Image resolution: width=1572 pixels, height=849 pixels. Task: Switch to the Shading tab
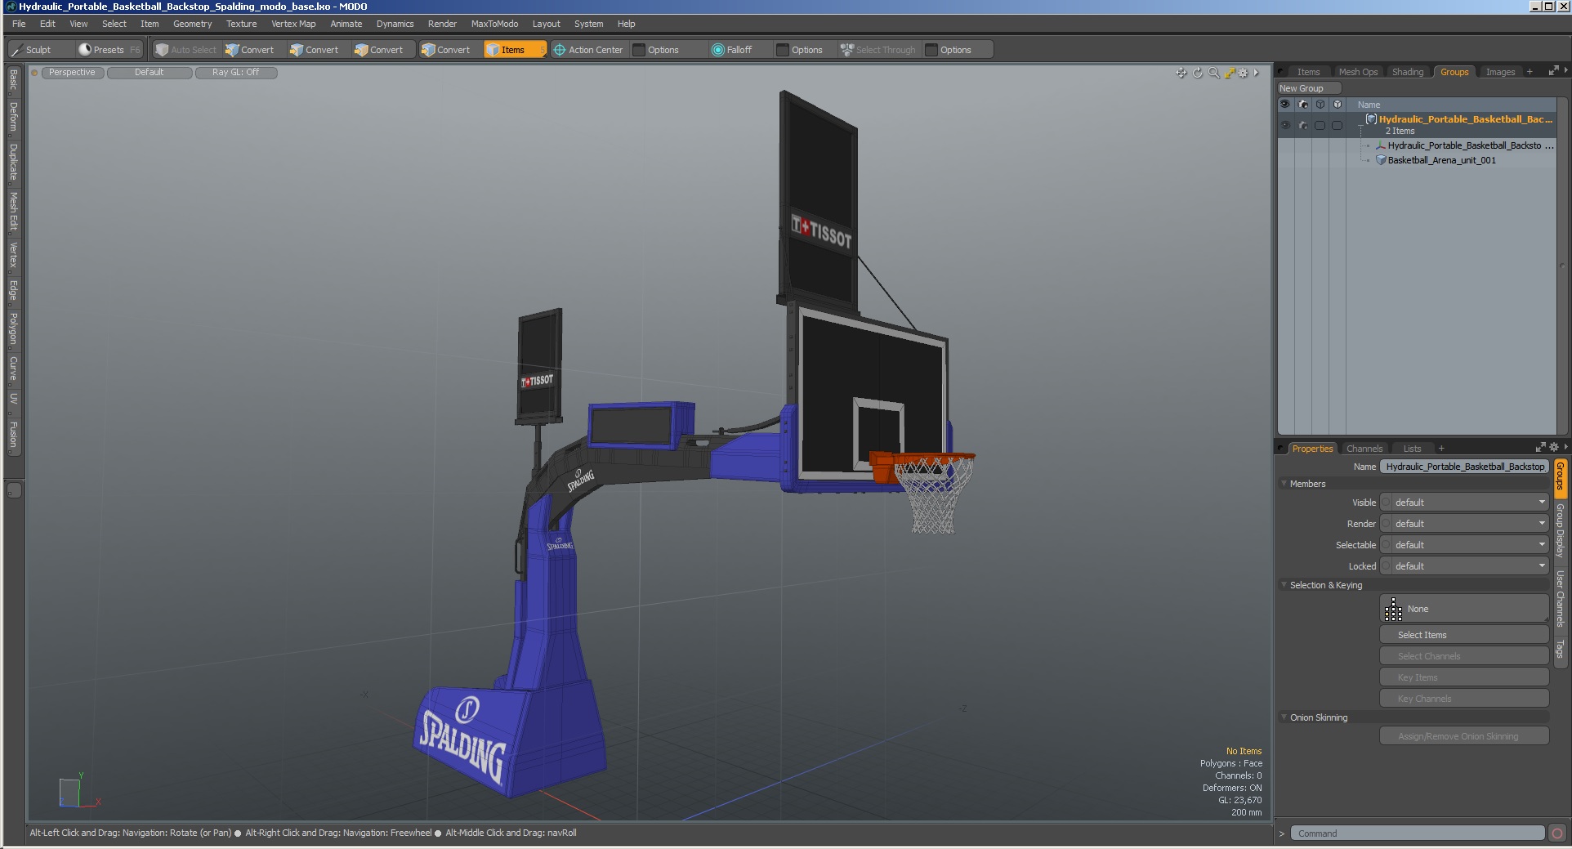tap(1408, 72)
